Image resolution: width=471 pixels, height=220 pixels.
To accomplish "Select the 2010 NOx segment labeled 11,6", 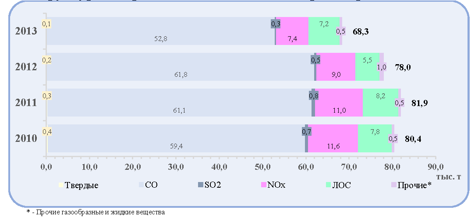I will [333, 138].
